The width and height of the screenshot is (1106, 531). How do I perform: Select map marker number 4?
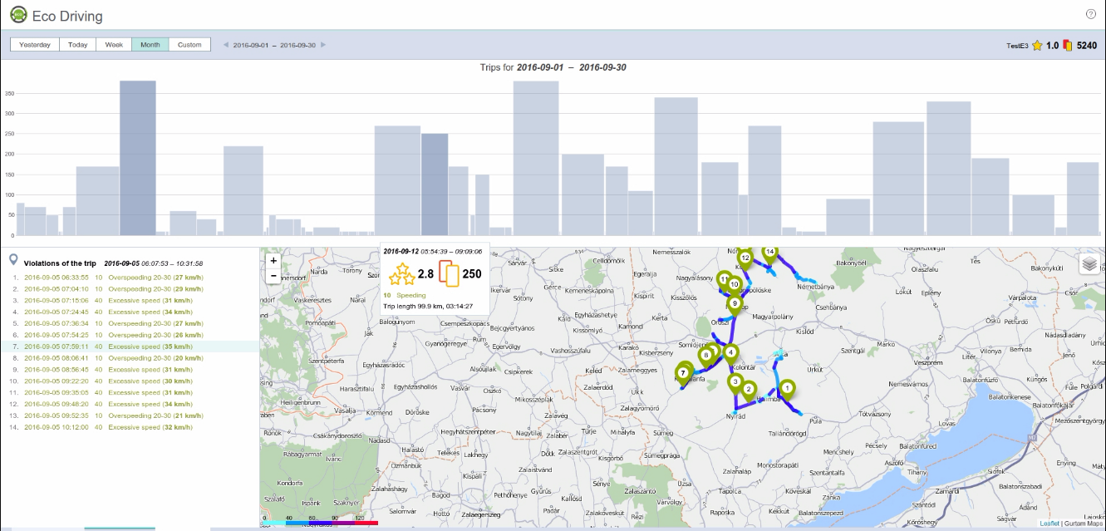click(x=730, y=353)
